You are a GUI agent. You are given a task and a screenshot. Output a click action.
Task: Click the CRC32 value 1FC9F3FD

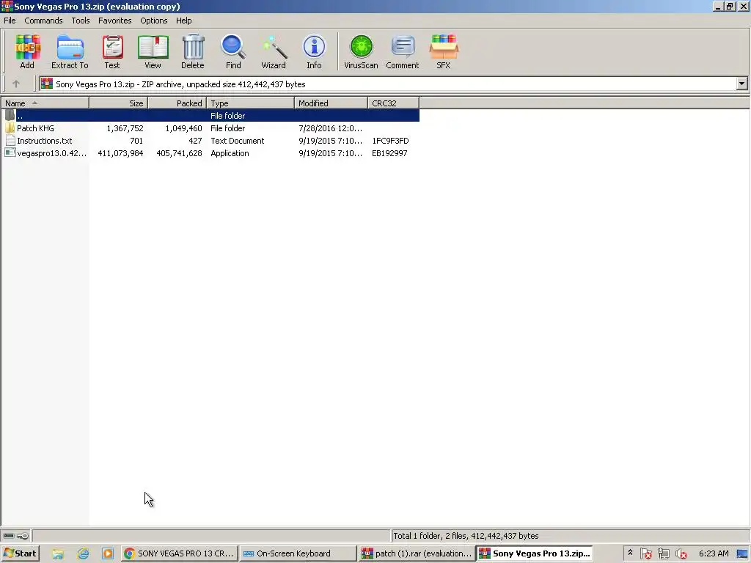click(x=390, y=140)
